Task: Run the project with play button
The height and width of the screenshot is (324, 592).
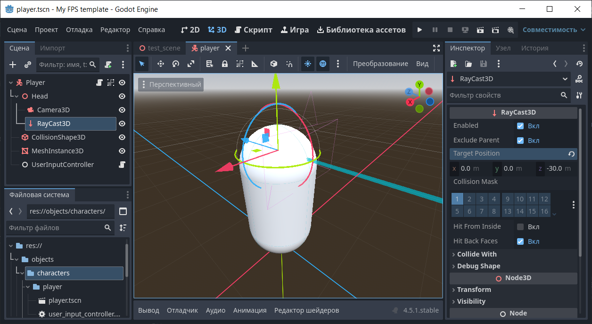Action: tap(419, 30)
